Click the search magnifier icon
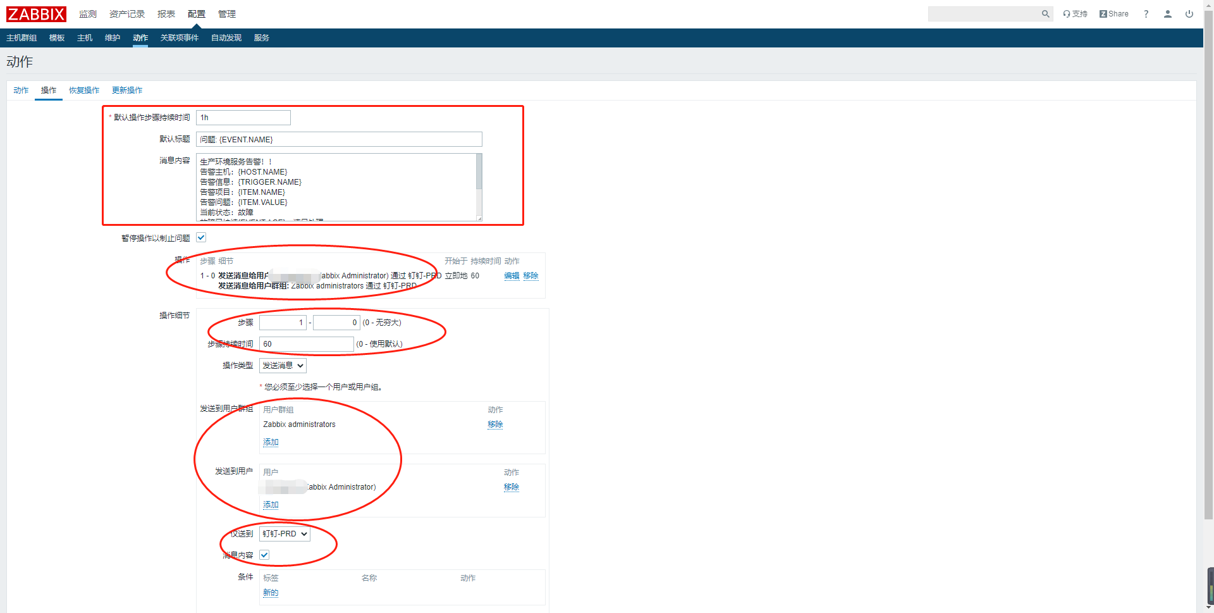 pos(1045,14)
